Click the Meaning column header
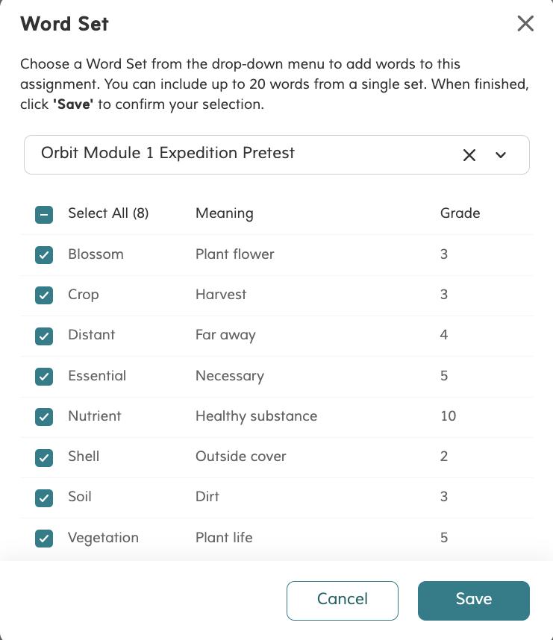Screen dimensions: 553x640 pos(224,214)
